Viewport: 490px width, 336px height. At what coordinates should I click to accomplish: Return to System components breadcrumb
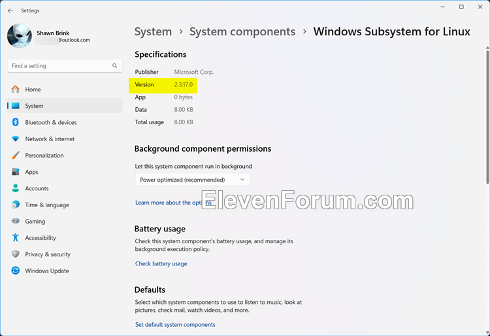point(242,31)
